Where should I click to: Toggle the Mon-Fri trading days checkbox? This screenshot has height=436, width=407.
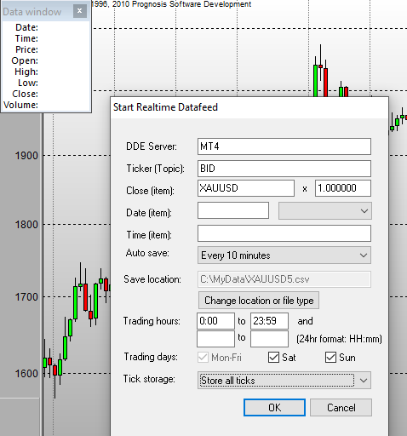(203, 358)
